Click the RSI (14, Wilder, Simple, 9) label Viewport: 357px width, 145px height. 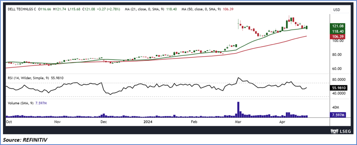pyautogui.click(x=29, y=78)
